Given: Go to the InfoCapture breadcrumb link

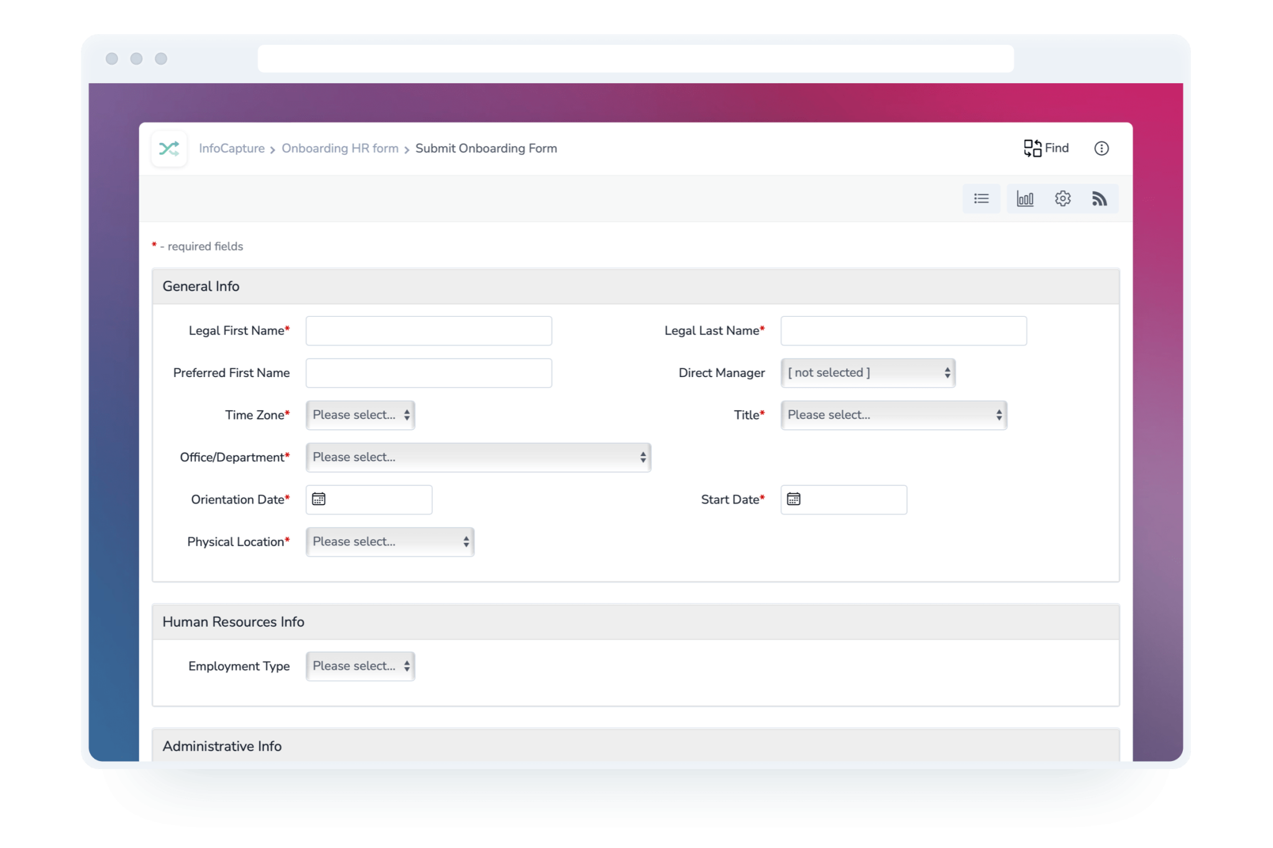Looking at the screenshot, I should (x=232, y=148).
